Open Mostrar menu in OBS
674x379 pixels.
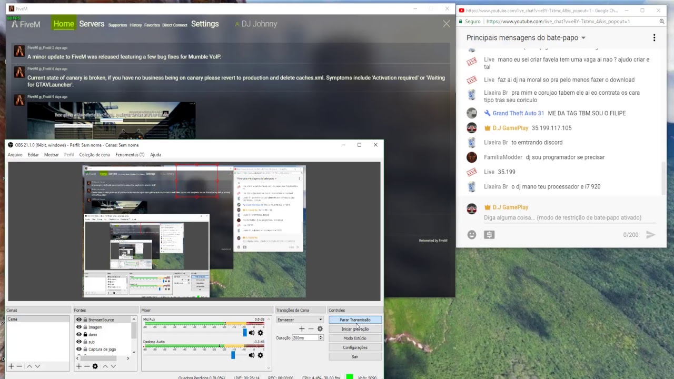(51, 155)
